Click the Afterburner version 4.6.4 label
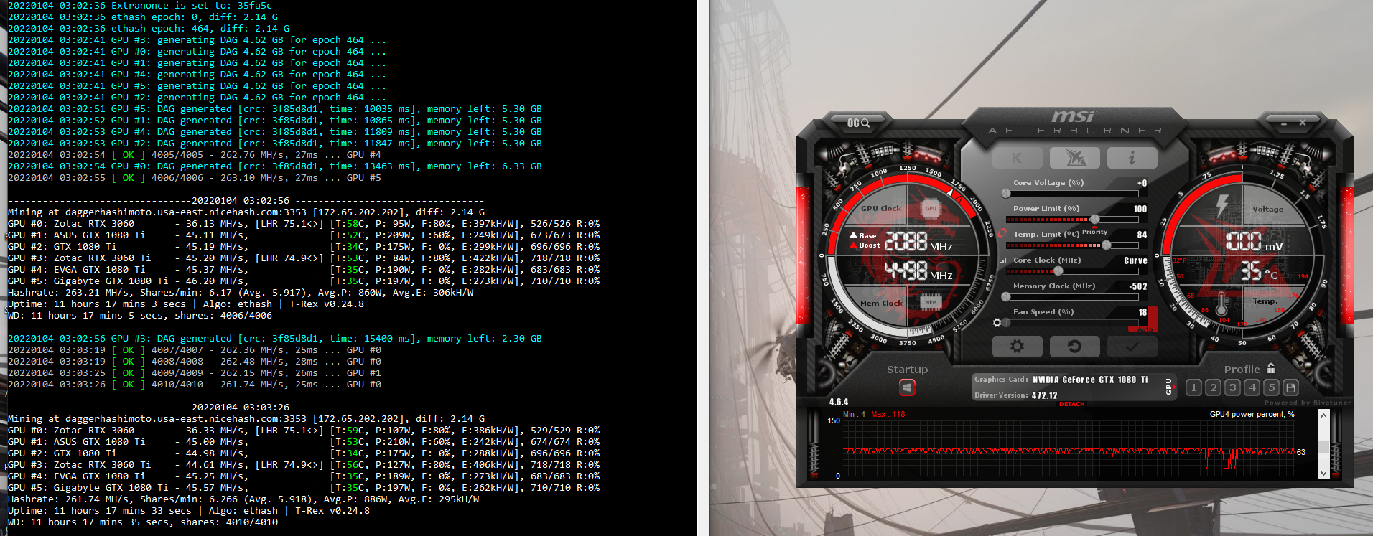The height and width of the screenshot is (536, 1373). (x=839, y=403)
